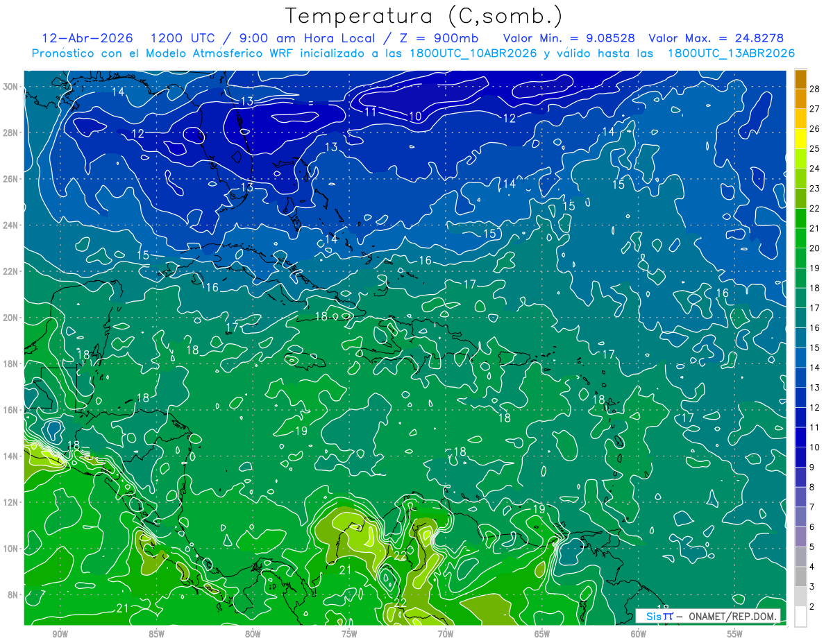This screenshot has width=833, height=643.
Task: Click the Temperatura (C,somb.) title
Action: 424,16
